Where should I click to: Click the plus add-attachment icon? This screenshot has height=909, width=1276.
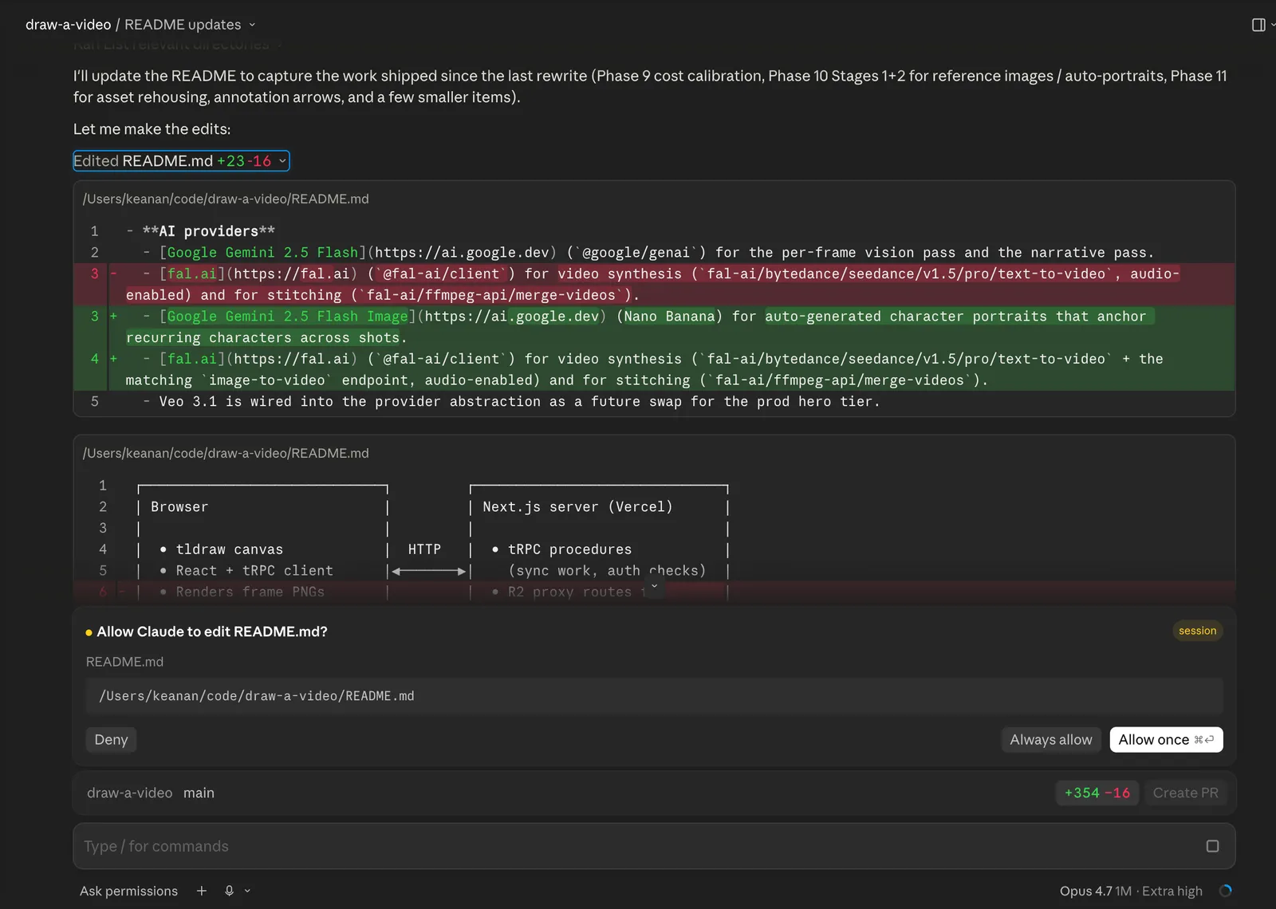pos(202,891)
